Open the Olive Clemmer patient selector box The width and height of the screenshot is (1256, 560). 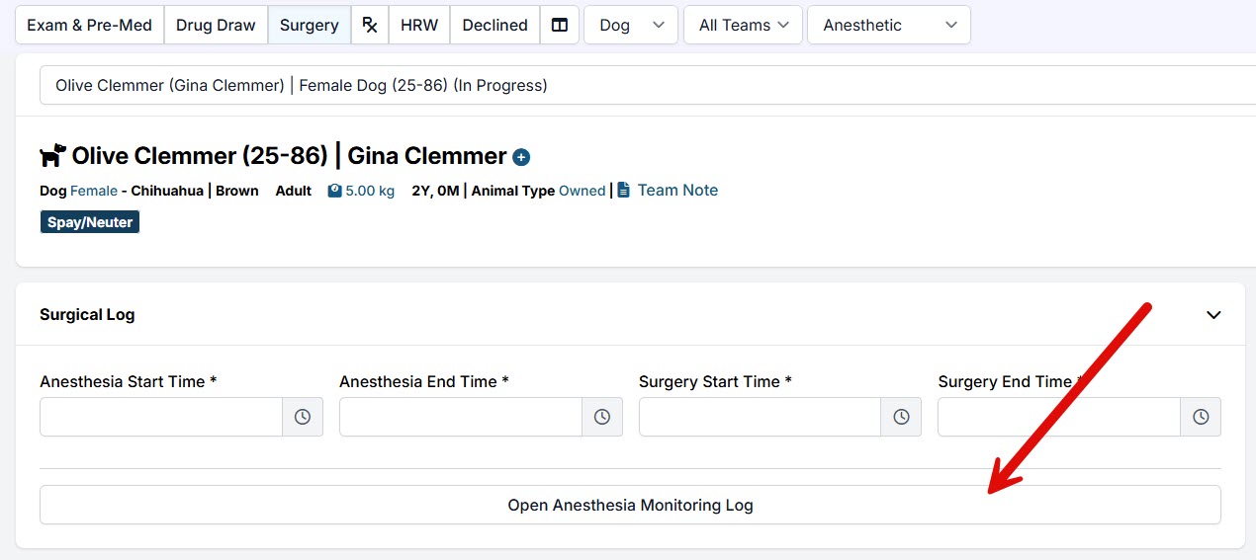point(643,85)
